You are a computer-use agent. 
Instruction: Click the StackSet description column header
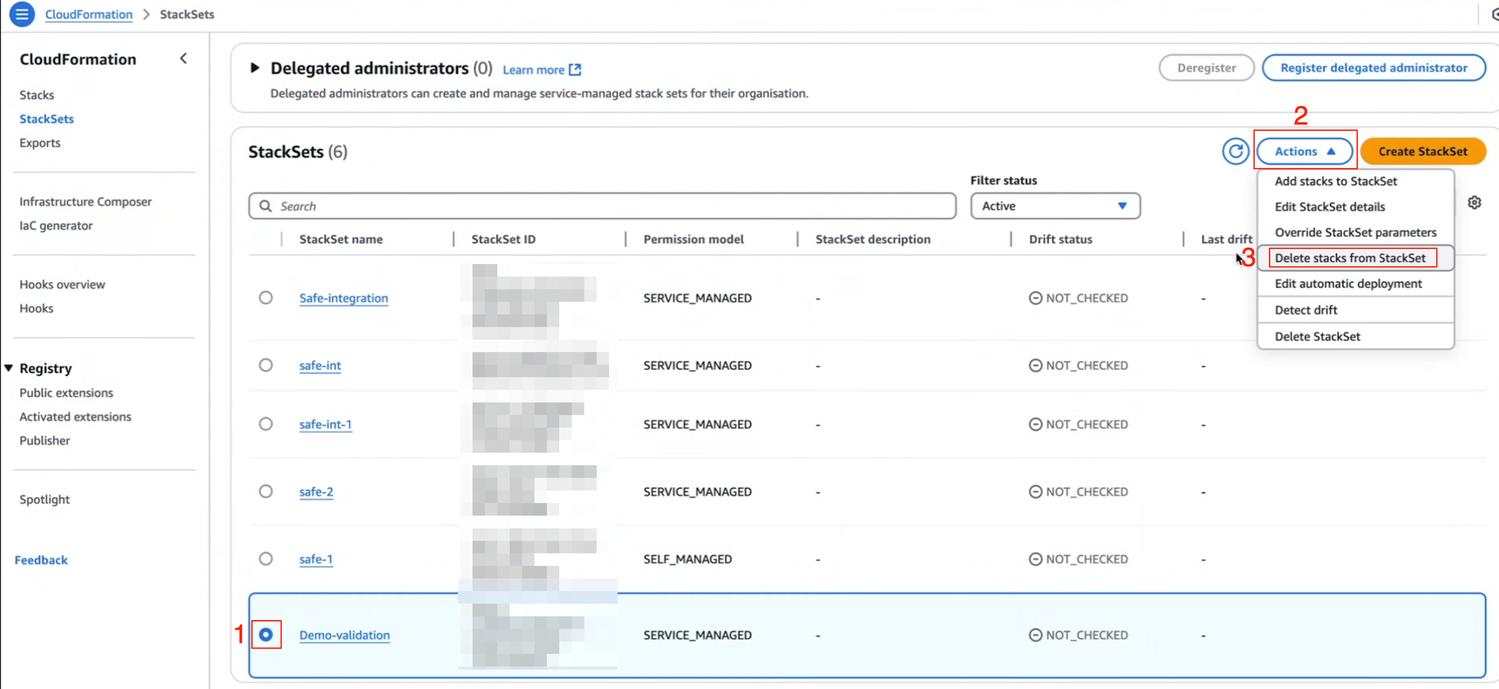coord(872,239)
